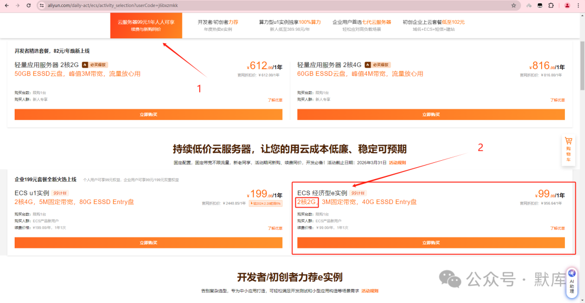Open 了解优惠 link on the 2核2G 轻量 card
The width and height of the screenshot is (585, 303).
(275, 100)
